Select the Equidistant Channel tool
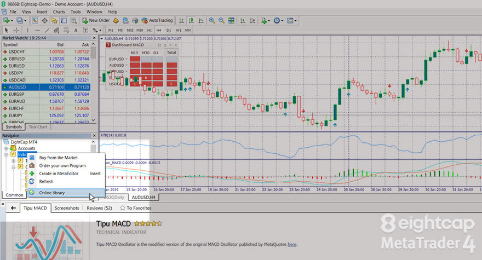The height and width of the screenshot is (260, 482). (x=56, y=30)
